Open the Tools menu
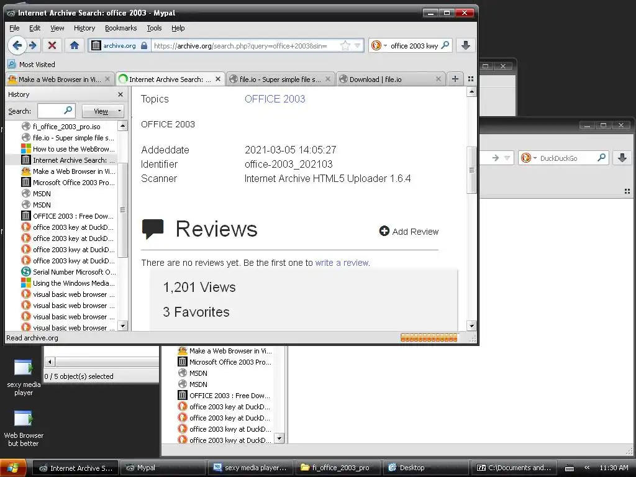 154,28
